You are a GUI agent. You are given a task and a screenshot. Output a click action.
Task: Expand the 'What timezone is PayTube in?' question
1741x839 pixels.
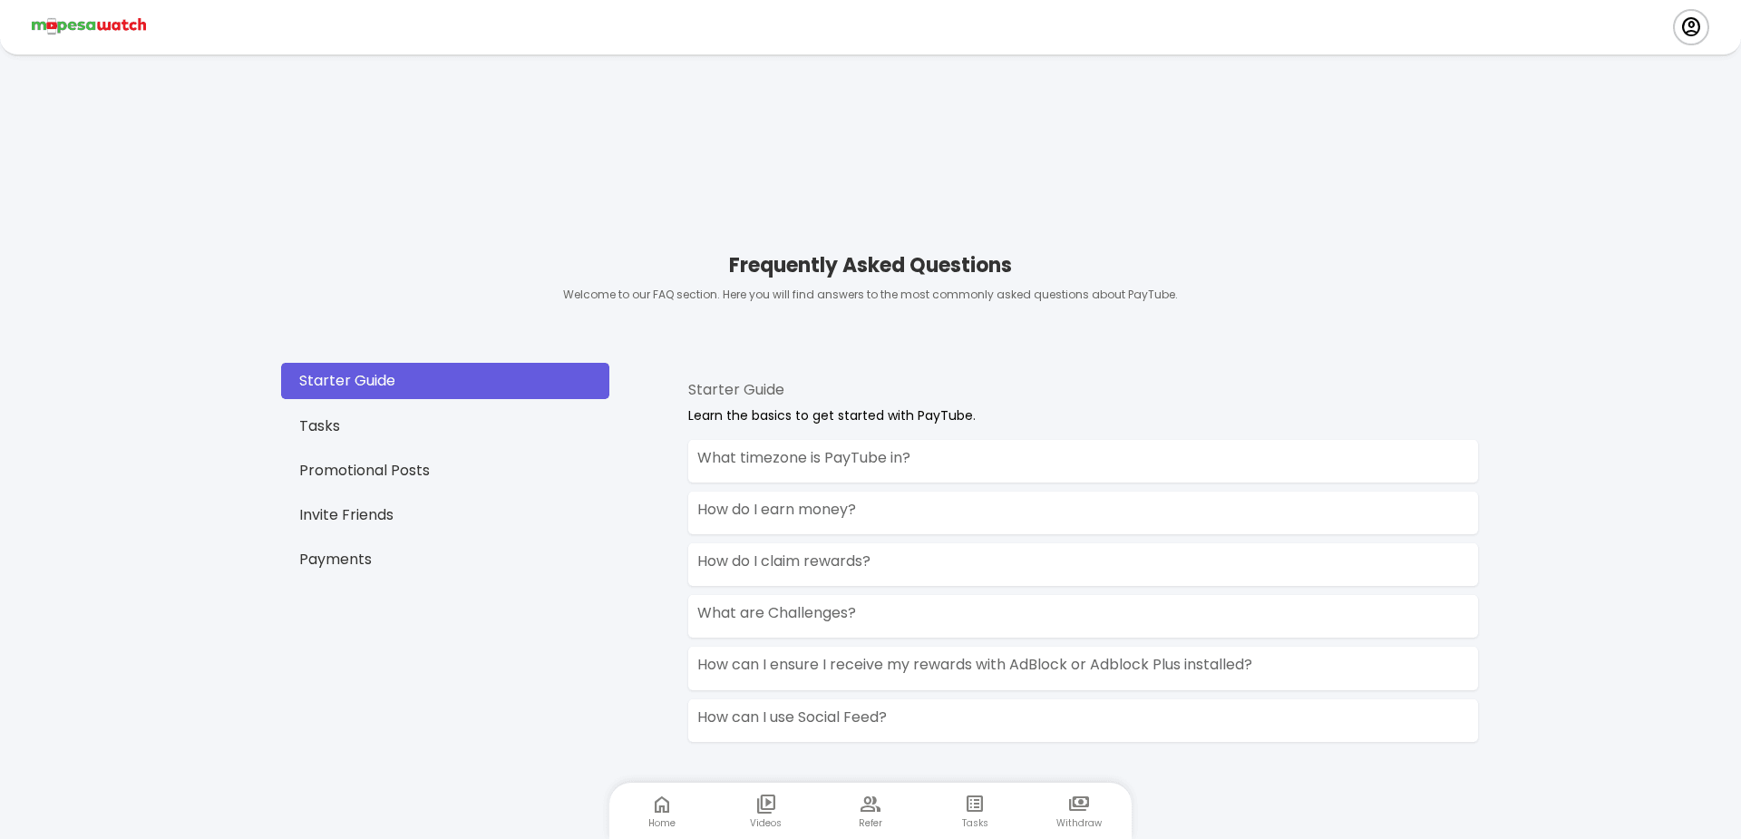(1083, 461)
